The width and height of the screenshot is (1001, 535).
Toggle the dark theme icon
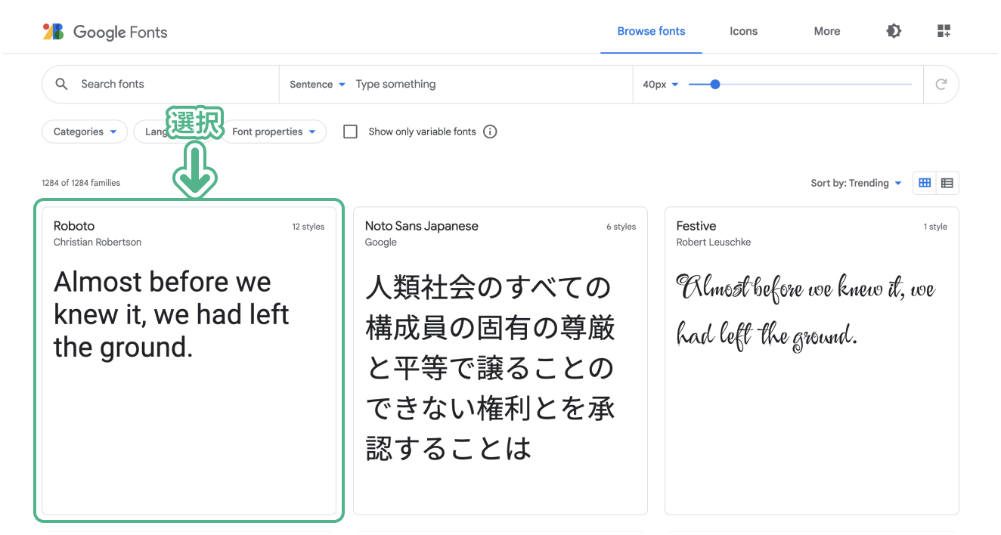tap(894, 31)
